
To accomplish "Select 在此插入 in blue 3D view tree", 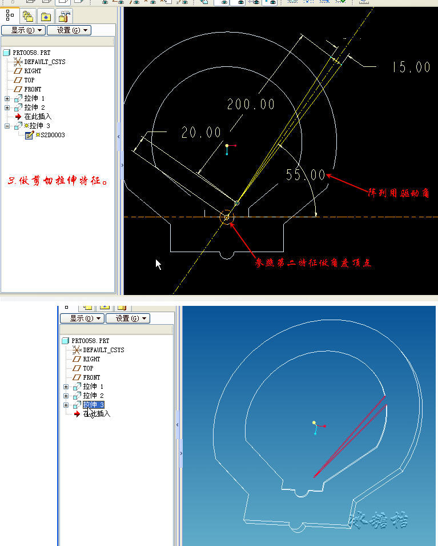I will [x=97, y=414].
